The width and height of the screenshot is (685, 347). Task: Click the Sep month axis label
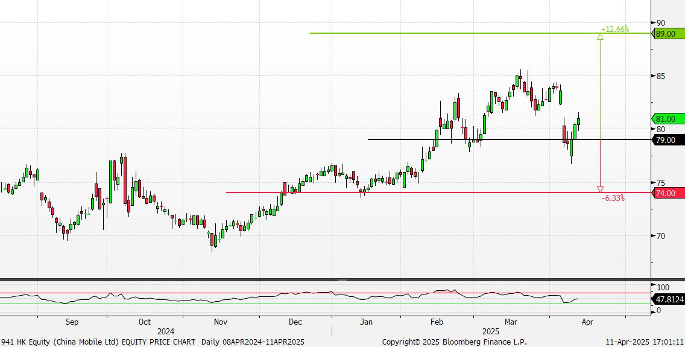pos(72,322)
